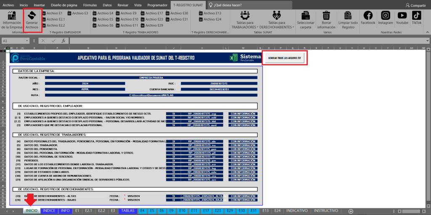Click the RP_20606107375.esp file cell

pos(202,113)
